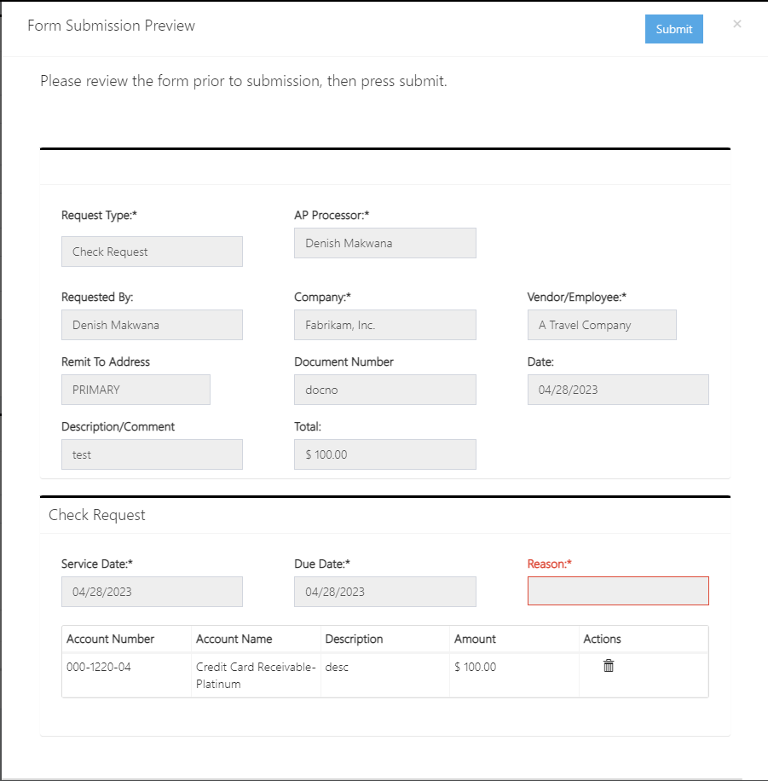Click the Remit To Address label
768x781 pixels.
pyautogui.click(x=106, y=362)
